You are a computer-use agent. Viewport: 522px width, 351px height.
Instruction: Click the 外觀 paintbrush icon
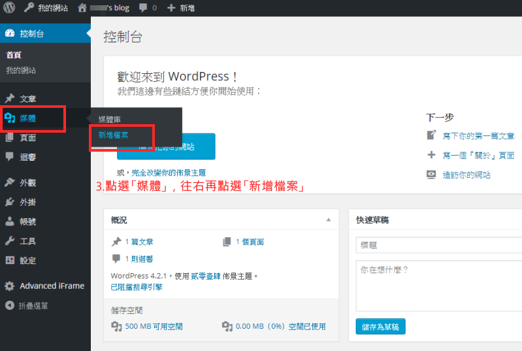10,182
